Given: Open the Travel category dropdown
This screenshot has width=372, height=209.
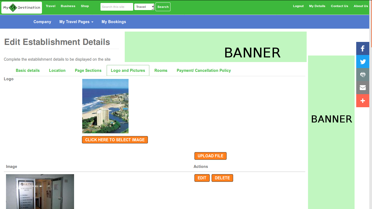Looking at the screenshot, I should tap(144, 7).
